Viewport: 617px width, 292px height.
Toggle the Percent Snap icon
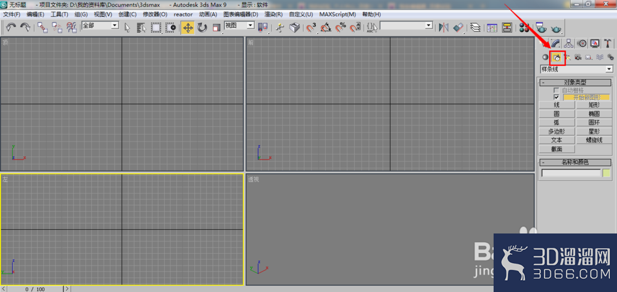click(x=341, y=28)
